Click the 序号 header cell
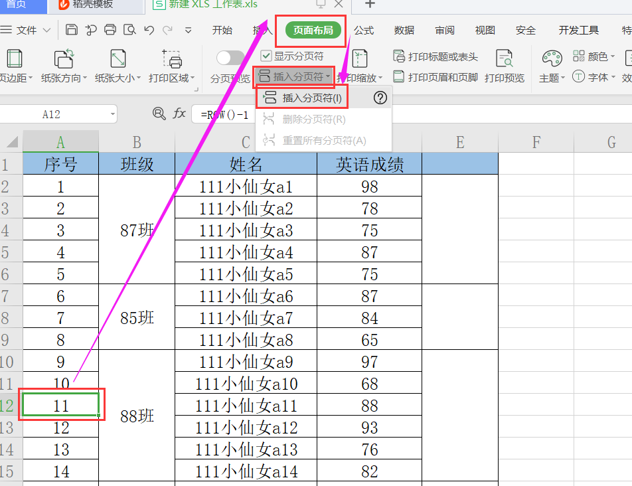632x486 pixels. [x=60, y=165]
